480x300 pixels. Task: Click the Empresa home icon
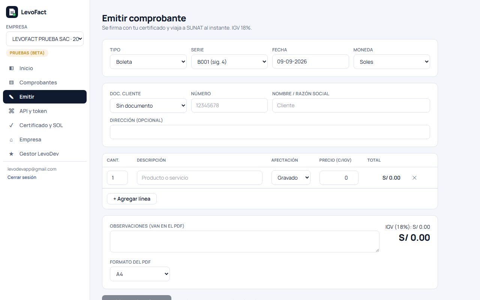point(11,139)
